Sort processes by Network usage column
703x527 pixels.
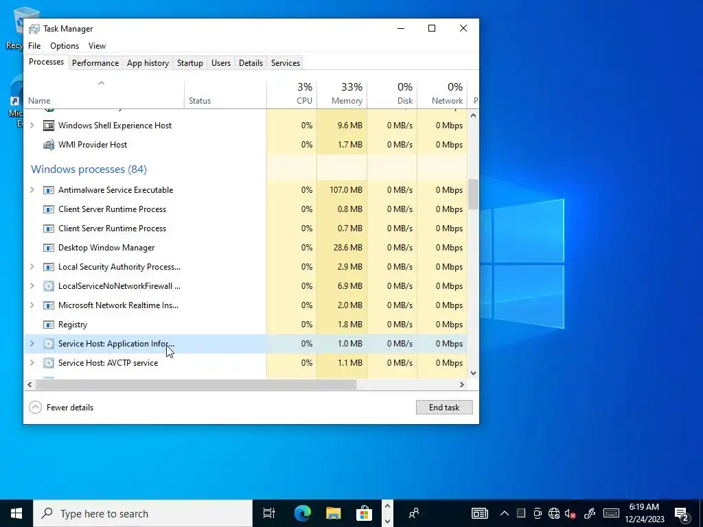(443, 94)
